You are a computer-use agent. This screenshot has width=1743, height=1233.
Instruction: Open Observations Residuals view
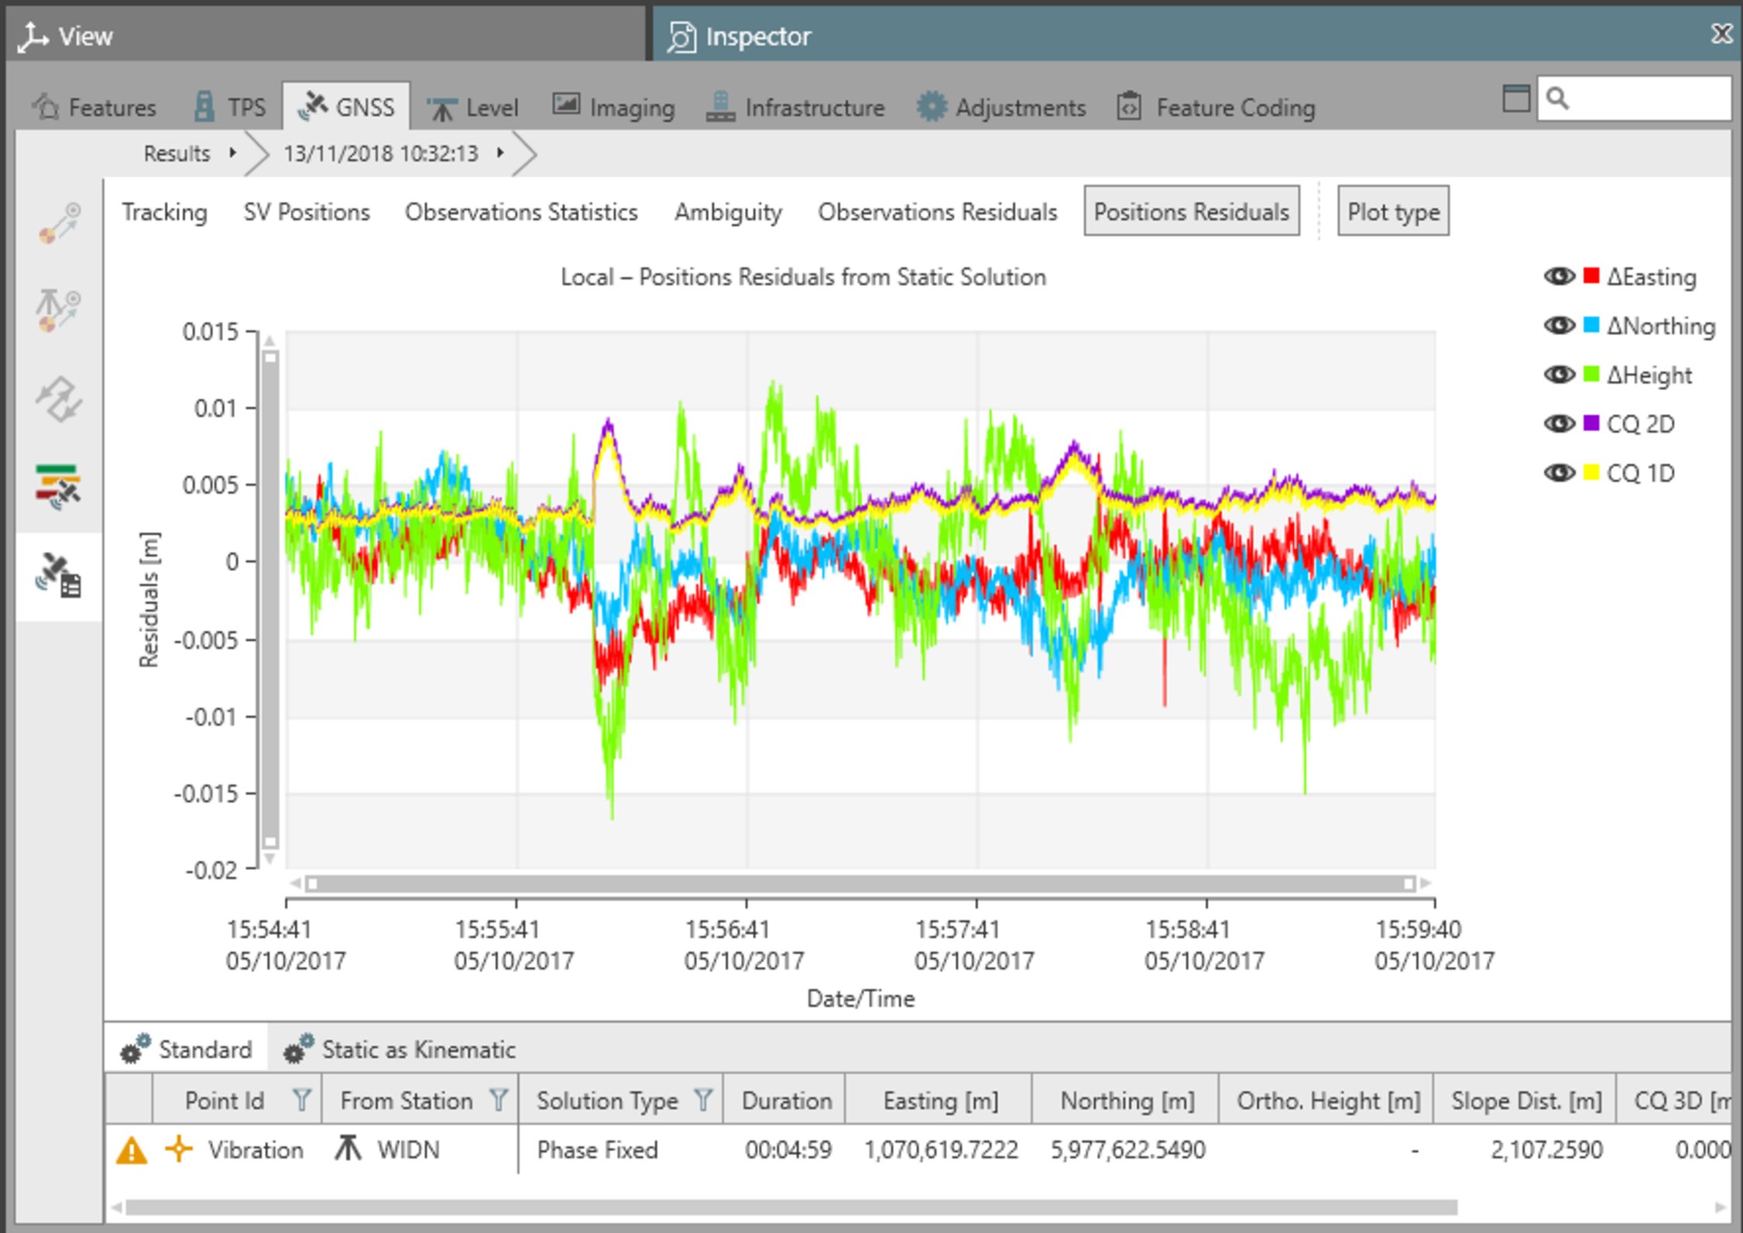(x=937, y=211)
